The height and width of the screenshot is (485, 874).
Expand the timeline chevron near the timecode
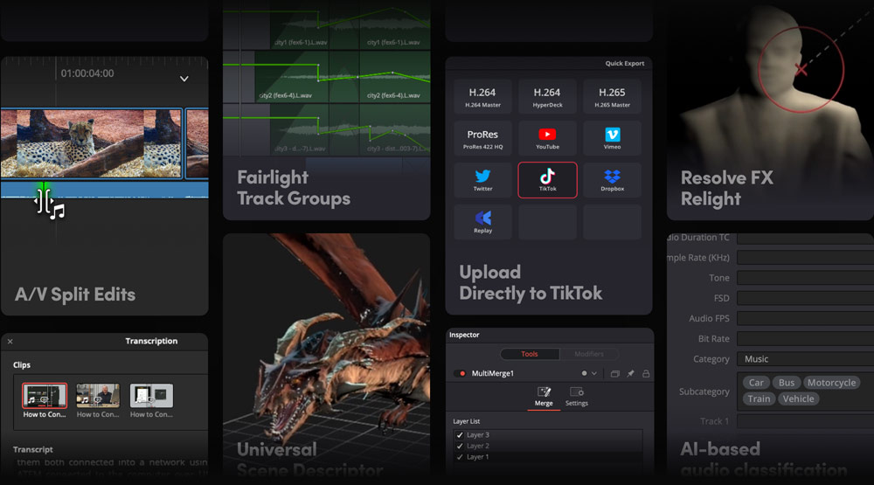click(x=184, y=79)
